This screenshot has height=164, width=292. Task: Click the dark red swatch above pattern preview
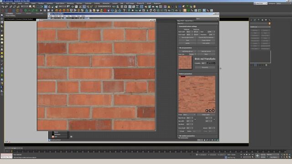coord(183,76)
